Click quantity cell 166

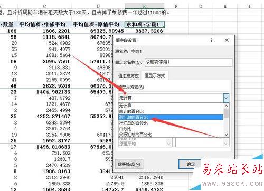[x=12, y=31]
